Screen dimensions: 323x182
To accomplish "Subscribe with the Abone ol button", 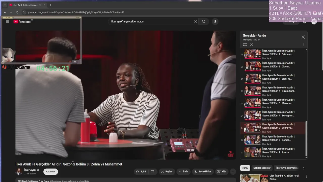I will (x=51, y=172).
